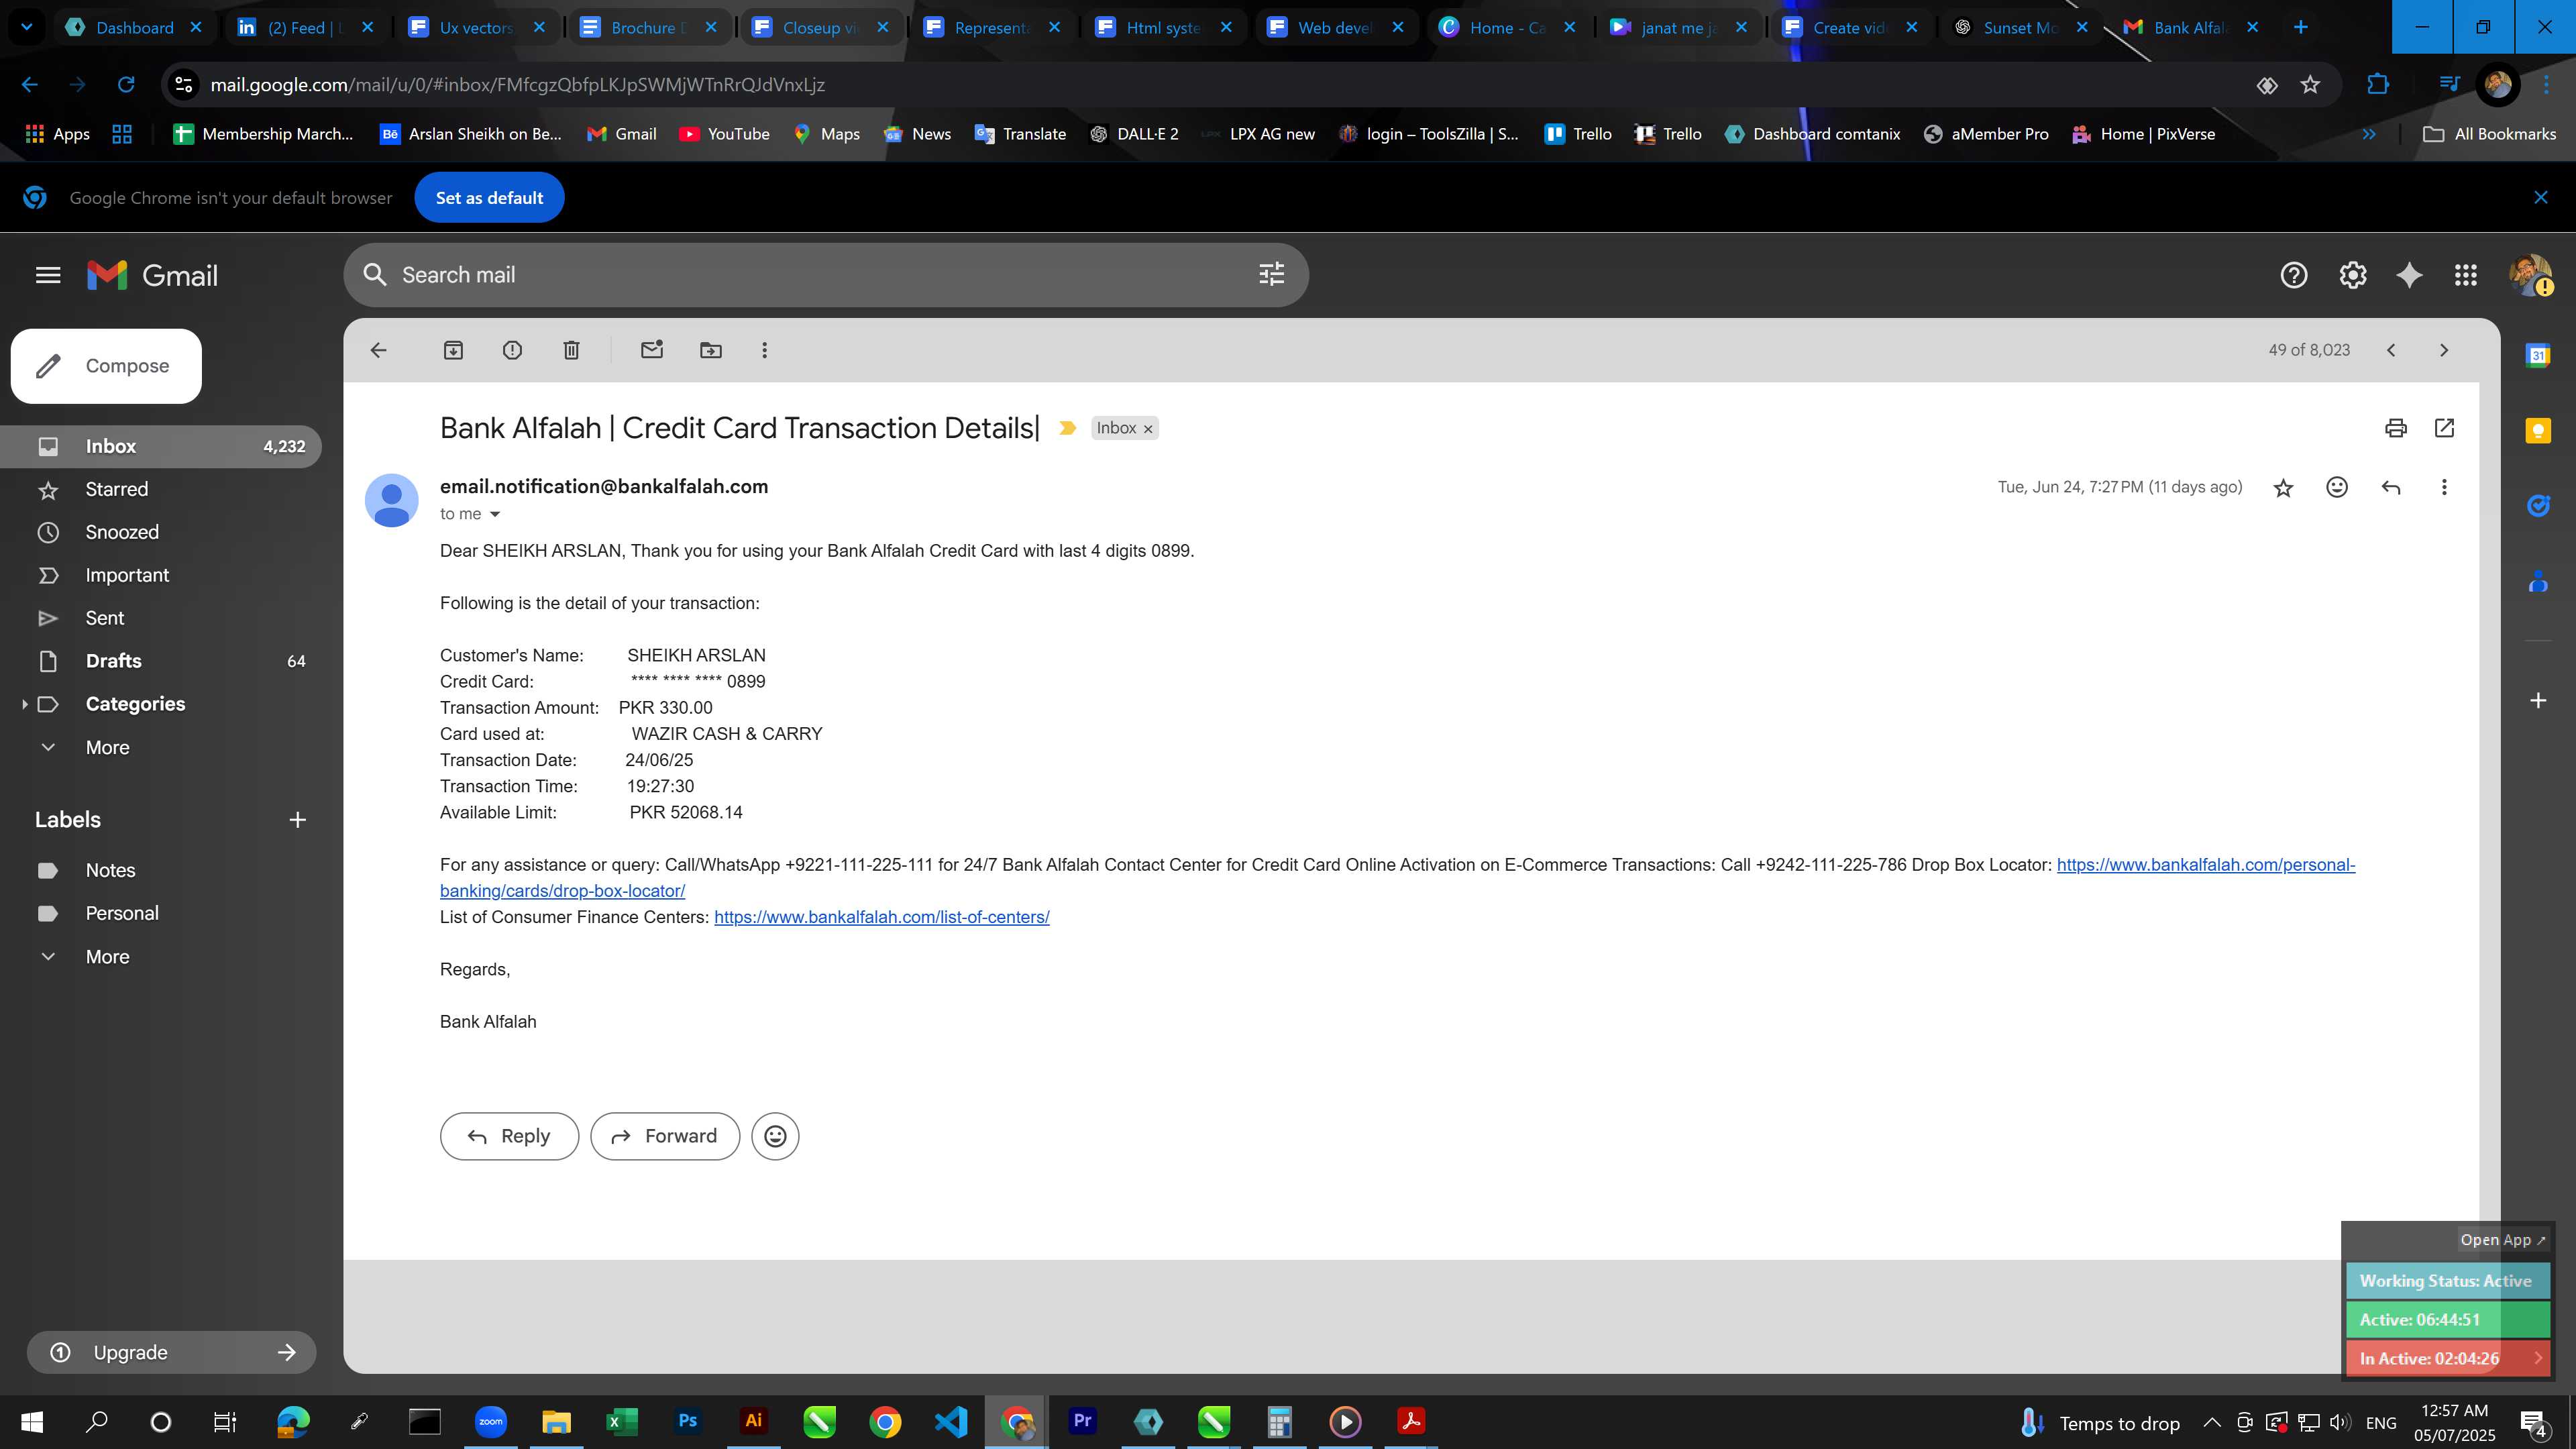Add emoji reaction button below email
The height and width of the screenshot is (1449, 2576).
[x=775, y=1136]
